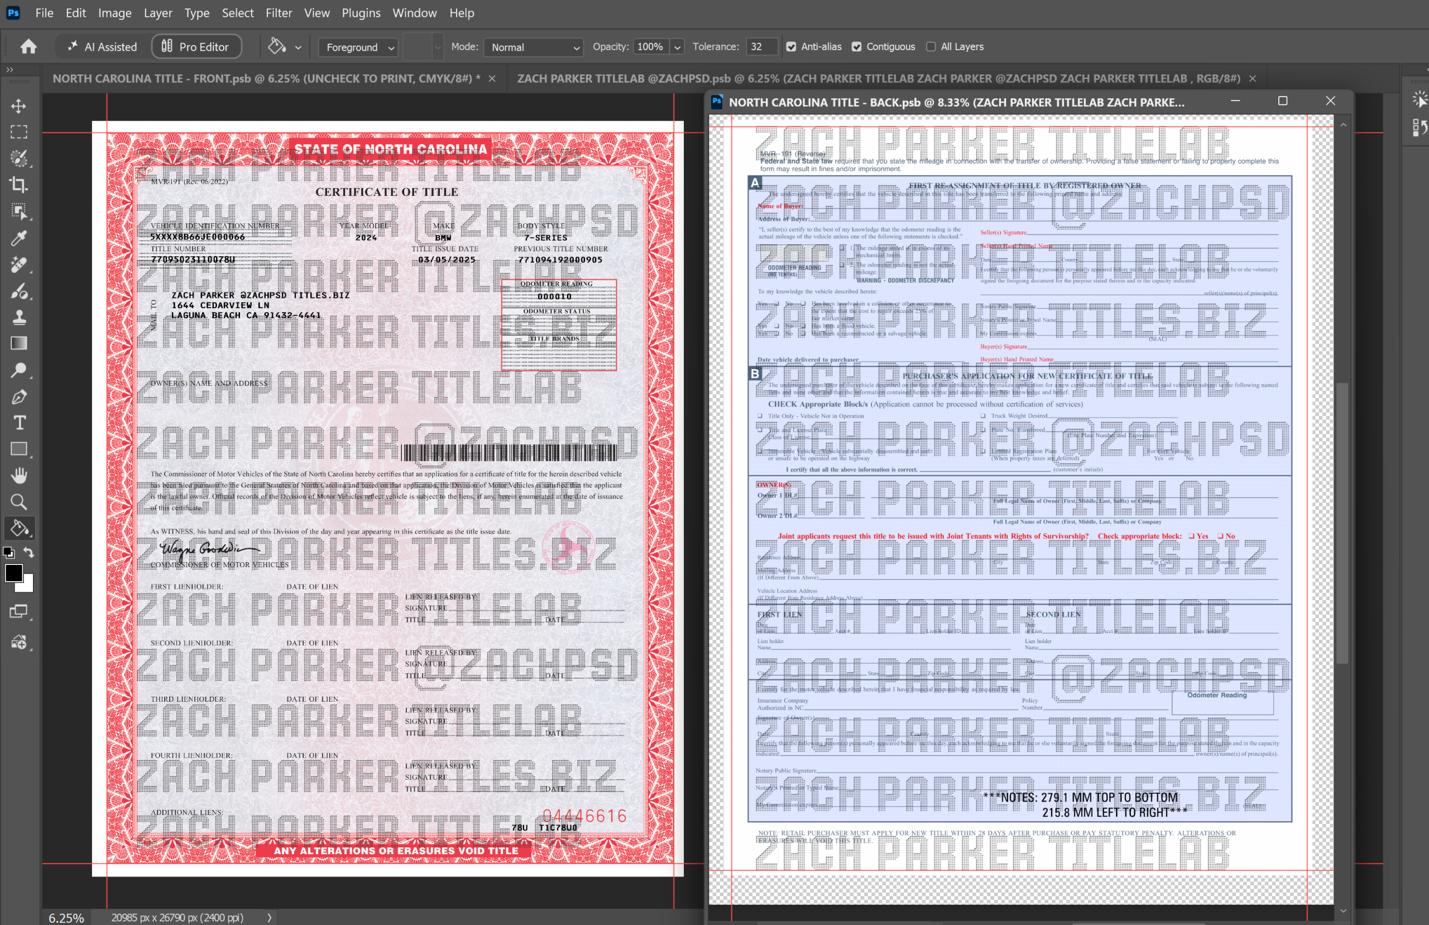The width and height of the screenshot is (1429, 925).
Task: Maximize the NORTH CAROLINA TITLE - BACK window
Action: click(1283, 101)
